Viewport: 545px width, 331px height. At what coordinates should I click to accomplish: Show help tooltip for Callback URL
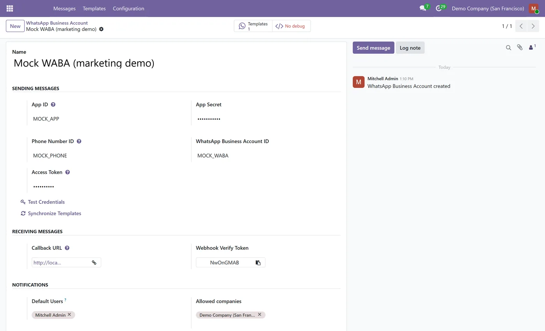[67, 248]
